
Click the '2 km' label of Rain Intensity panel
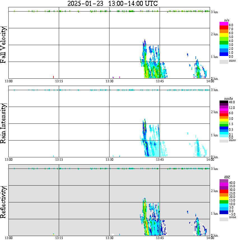pyautogui.click(x=214, y=112)
